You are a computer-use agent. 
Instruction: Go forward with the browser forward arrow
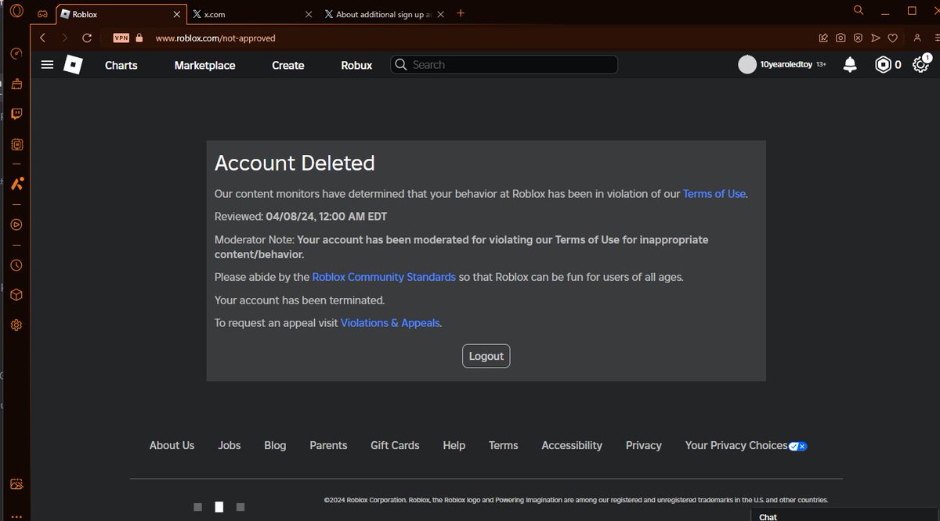64,38
